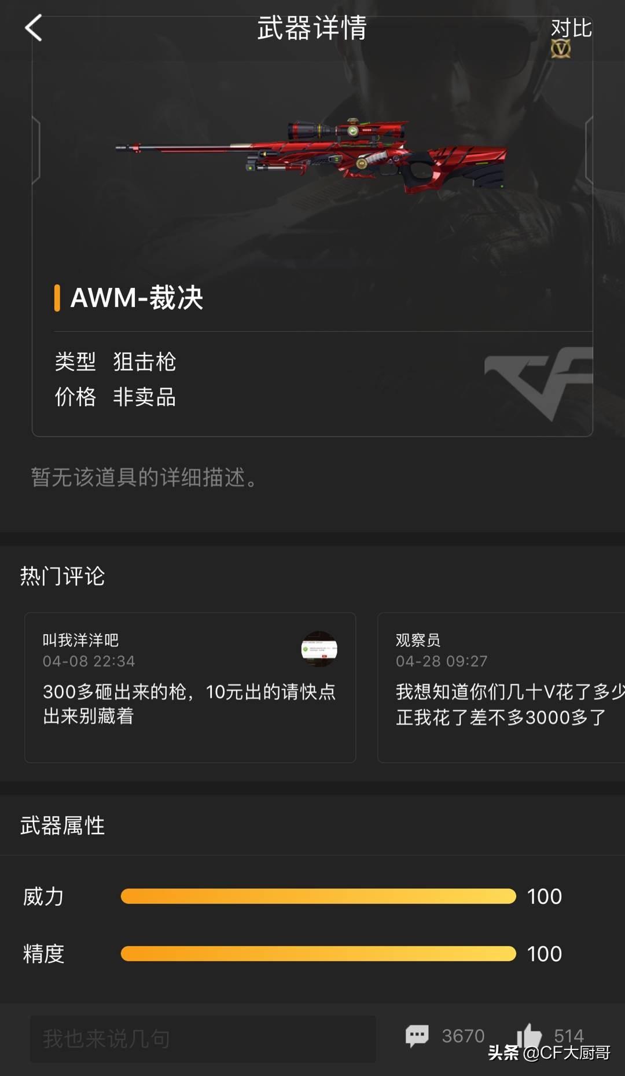Go back with the top-left arrow
The height and width of the screenshot is (1076, 625).
tap(34, 28)
